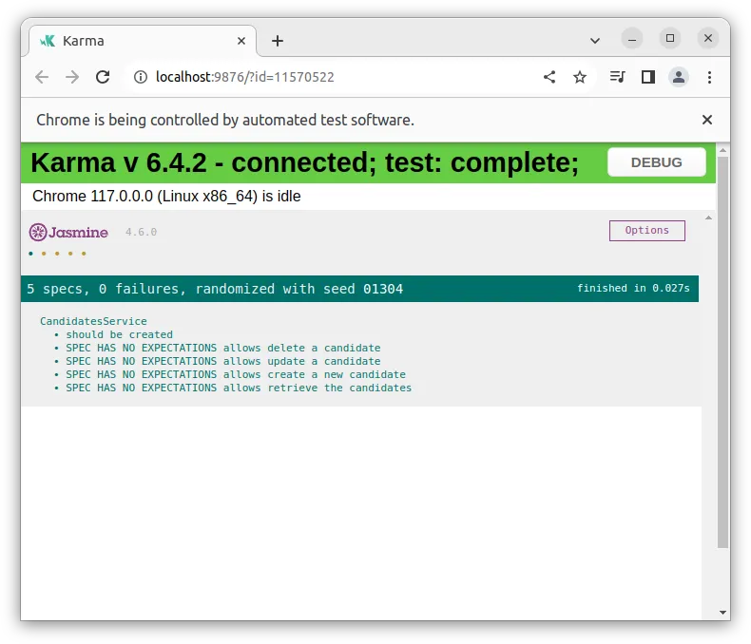Open 'should be created' spec

(119, 335)
